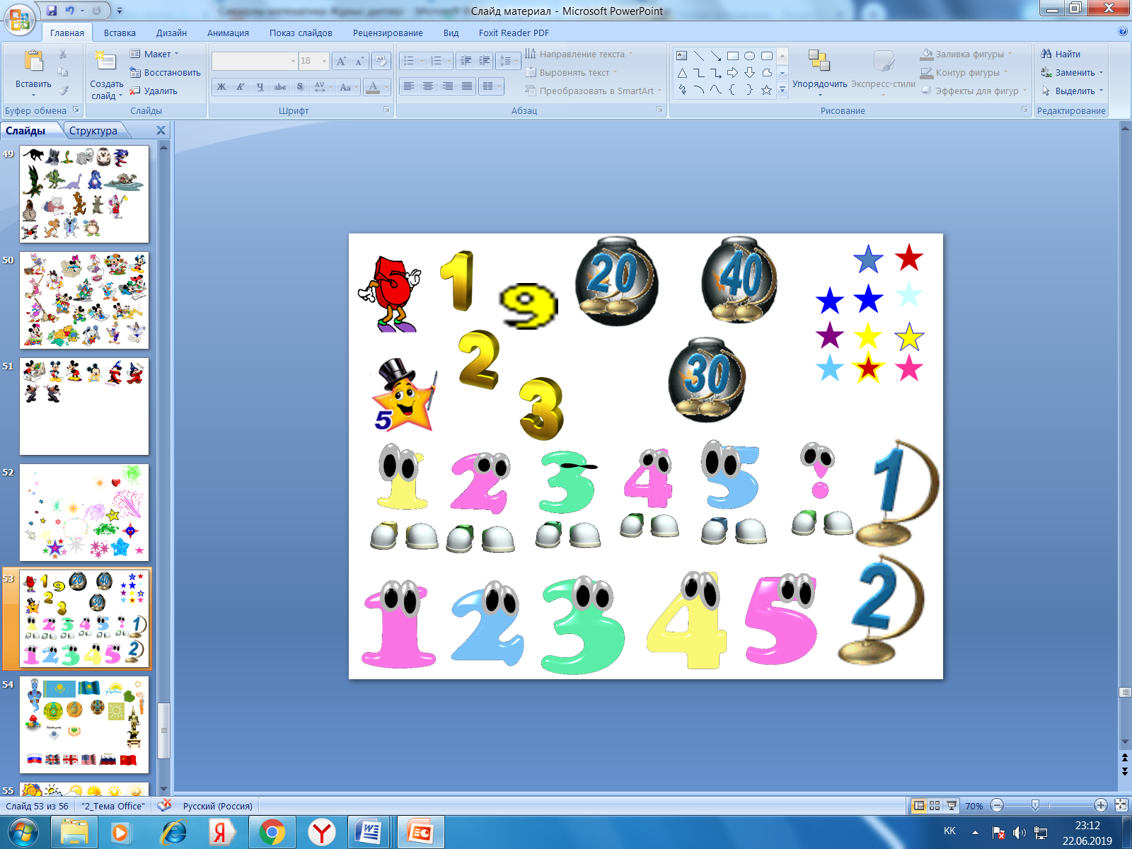Viewport: 1132px width, 849px height.
Task: Zoom in with the plus button
Action: pyautogui.click(x=1101, y=805)
